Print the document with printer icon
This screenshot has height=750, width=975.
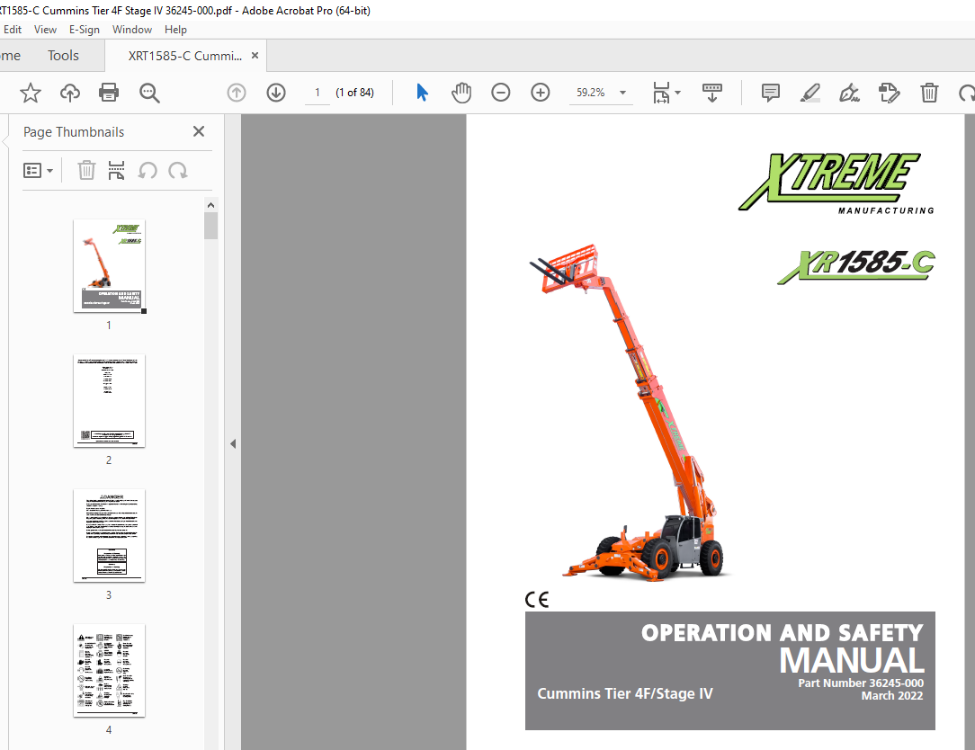point(109,93)
